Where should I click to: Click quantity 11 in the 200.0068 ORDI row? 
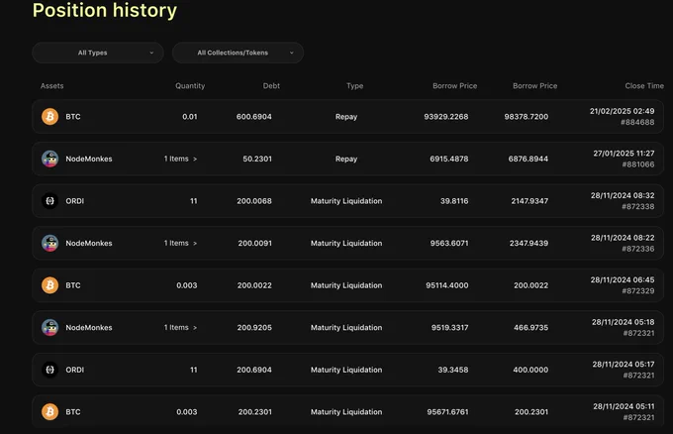194,201
